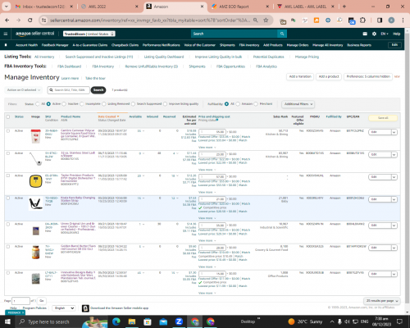Bookmark this page with the star icon
The width and height of the screenshot is (410, 328).
266,20
